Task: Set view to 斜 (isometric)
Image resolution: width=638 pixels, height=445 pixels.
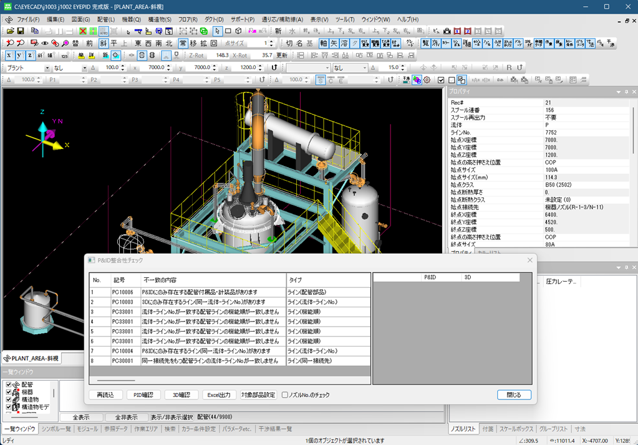Action: [x=104, y=43]
